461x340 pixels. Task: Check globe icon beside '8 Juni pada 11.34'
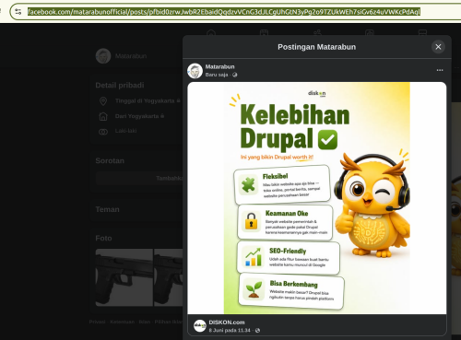coord(257,330)
